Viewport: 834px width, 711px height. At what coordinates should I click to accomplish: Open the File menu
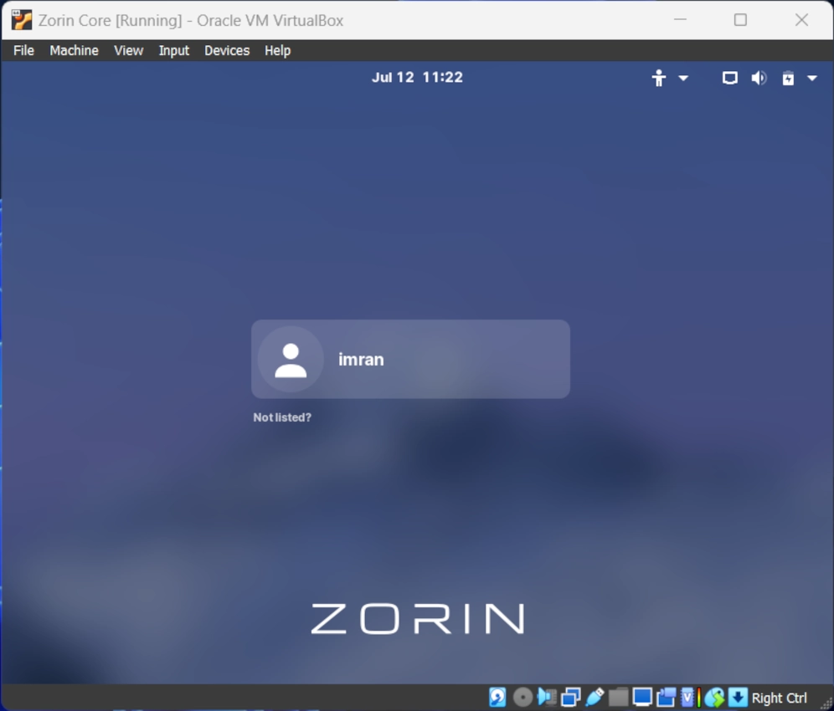coord(24,50)
